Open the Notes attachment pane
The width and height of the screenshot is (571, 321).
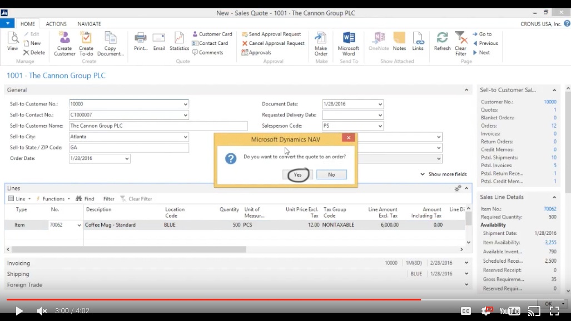point(399,41)
